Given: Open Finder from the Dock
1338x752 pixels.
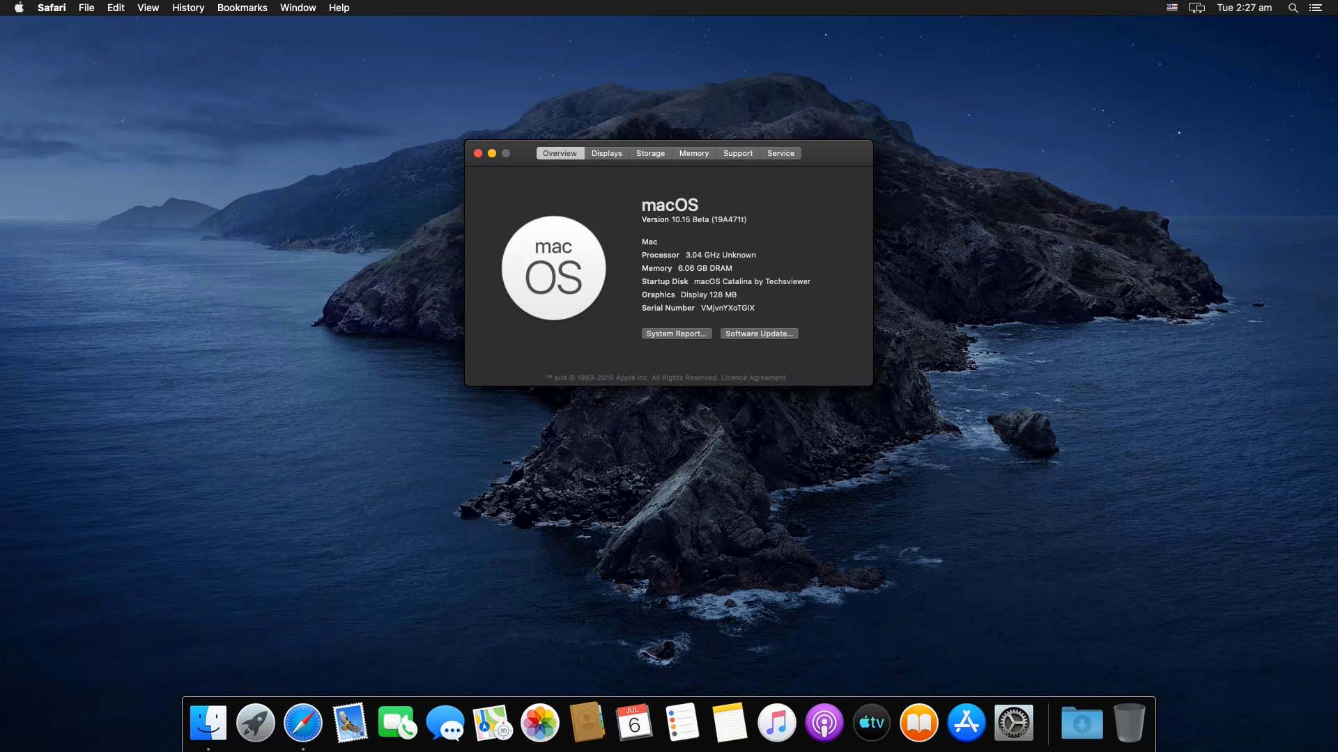Looking at the screenshot, I should tap(208, 723).
